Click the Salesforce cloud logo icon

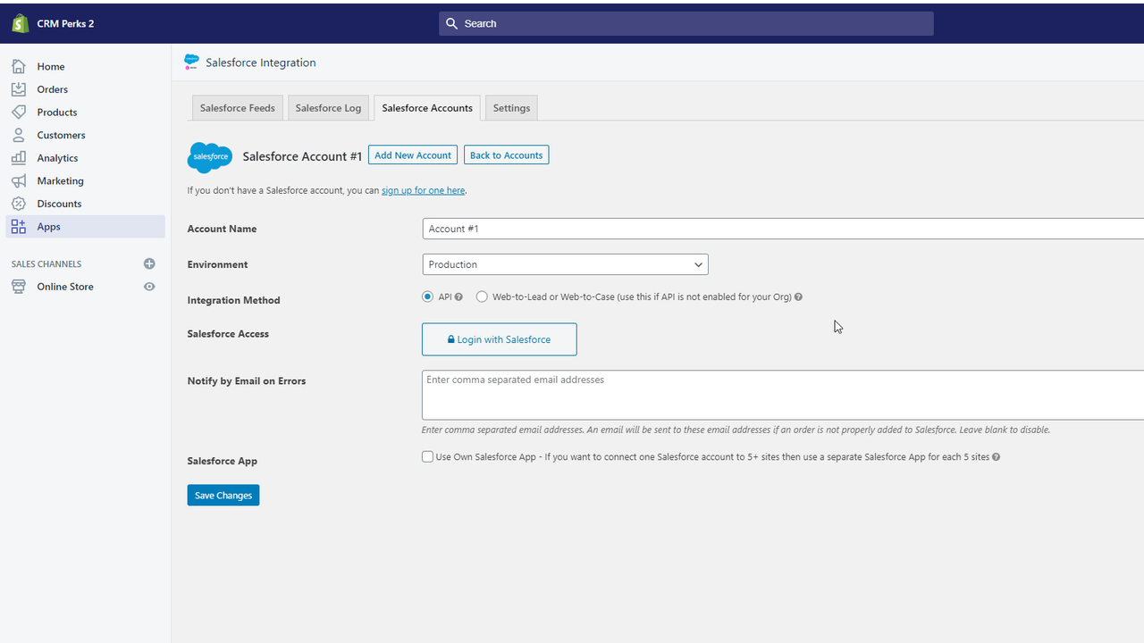[209, 156]
